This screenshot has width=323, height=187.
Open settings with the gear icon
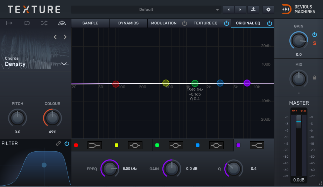(268, 9)
